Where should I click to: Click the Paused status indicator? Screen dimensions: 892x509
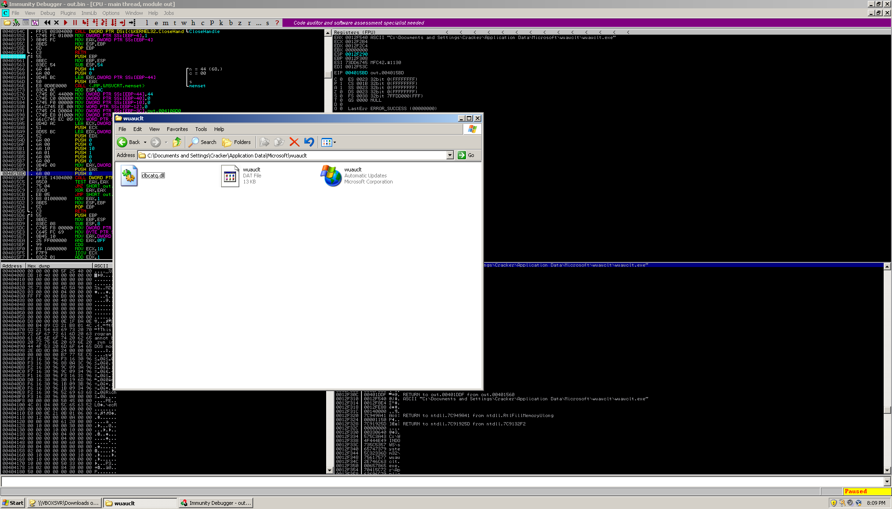(x=867, y=491)
